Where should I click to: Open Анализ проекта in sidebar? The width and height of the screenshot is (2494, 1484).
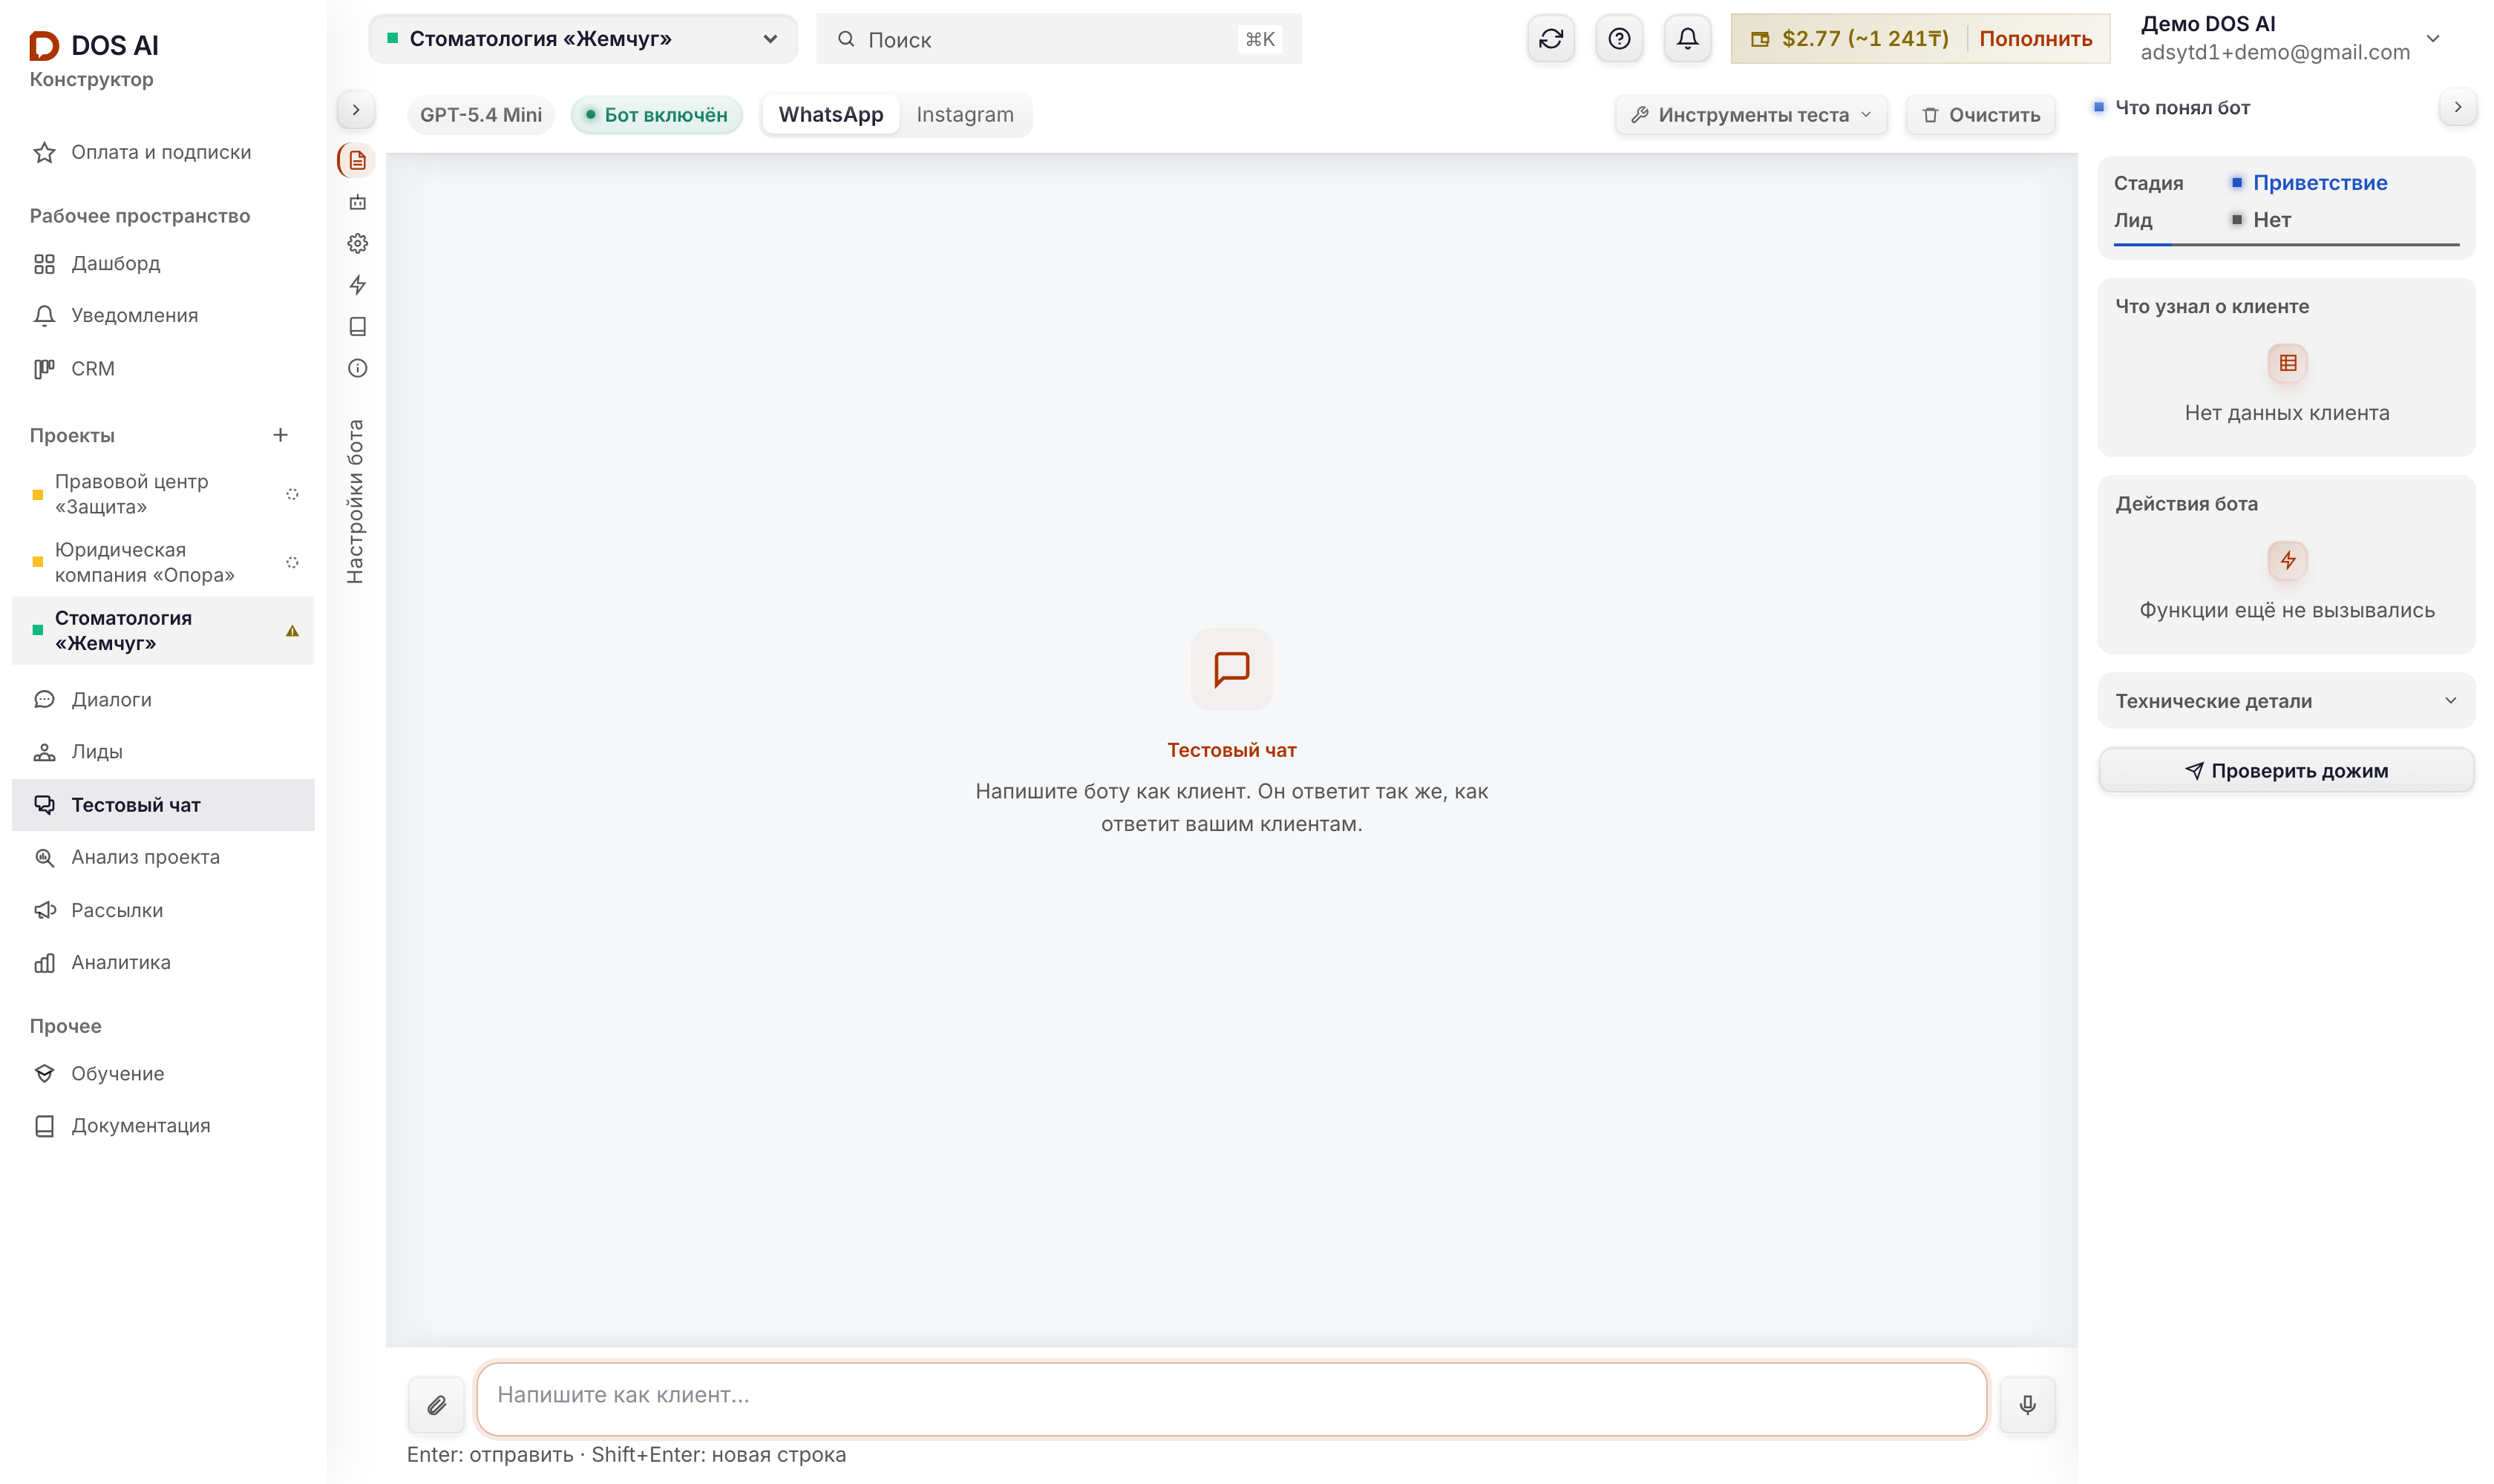point(163,857)
